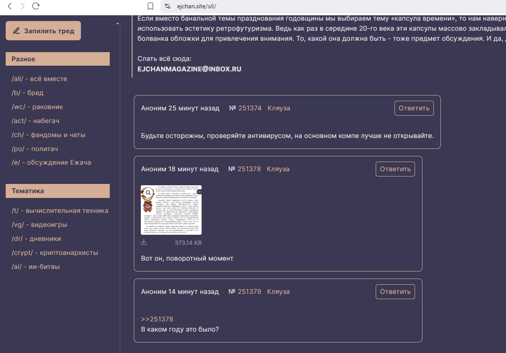
Task: Click the download icon under the attached image
Action: [144, 242]
